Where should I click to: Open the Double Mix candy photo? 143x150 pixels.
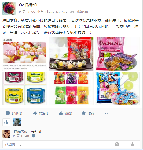pos(117,54)
